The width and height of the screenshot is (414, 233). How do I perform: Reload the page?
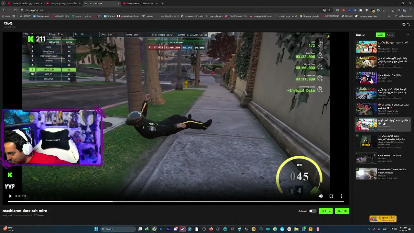click(x=15, y=10)
